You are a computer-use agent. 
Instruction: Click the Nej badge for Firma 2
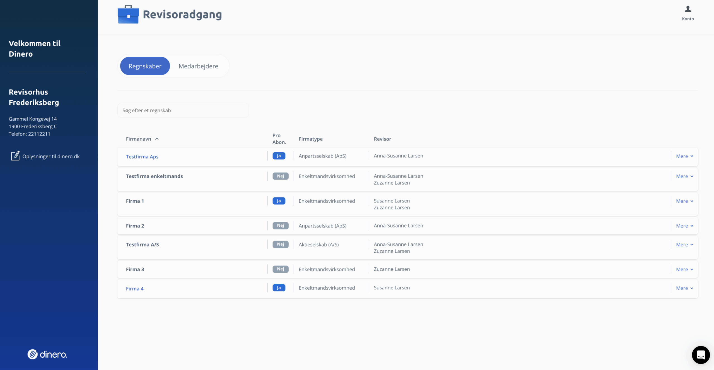click(x=280, y=225)
